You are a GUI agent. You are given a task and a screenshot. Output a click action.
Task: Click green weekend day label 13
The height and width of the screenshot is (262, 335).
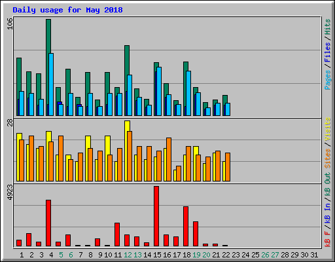pyautogui.click(x=137, y=255)
